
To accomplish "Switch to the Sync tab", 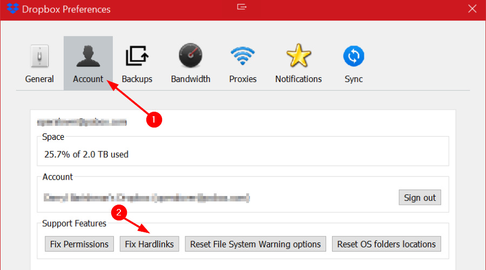I will click(x=353, y=63).
